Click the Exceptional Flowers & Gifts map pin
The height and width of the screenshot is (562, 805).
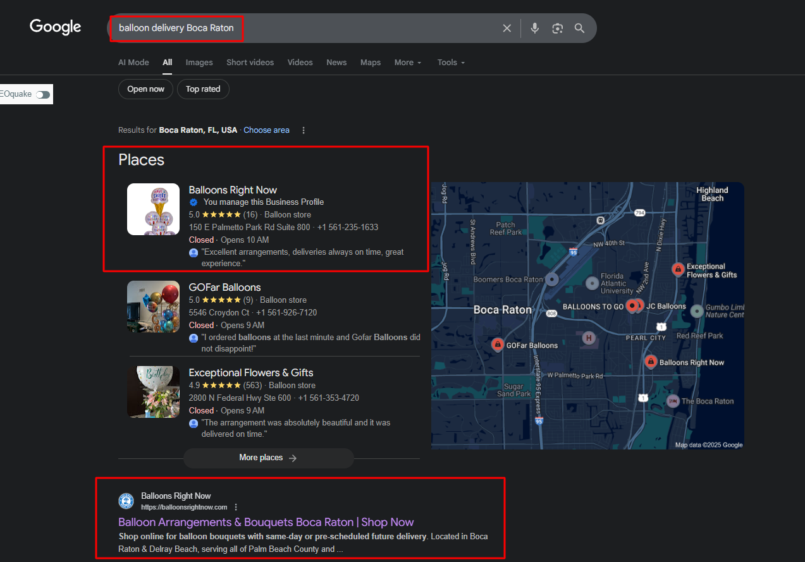[x=678, y=270]
